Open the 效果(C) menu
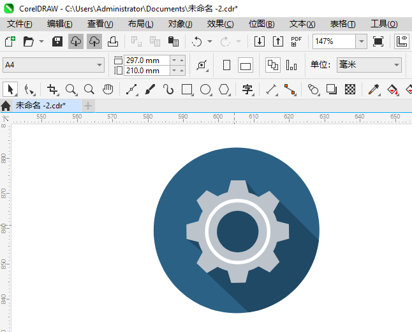The image size is (412, 332). [x=220, y=24]
